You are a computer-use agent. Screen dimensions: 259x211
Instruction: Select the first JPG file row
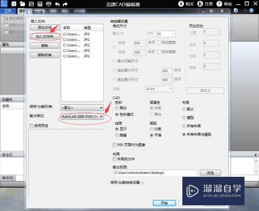pos(82,34)
